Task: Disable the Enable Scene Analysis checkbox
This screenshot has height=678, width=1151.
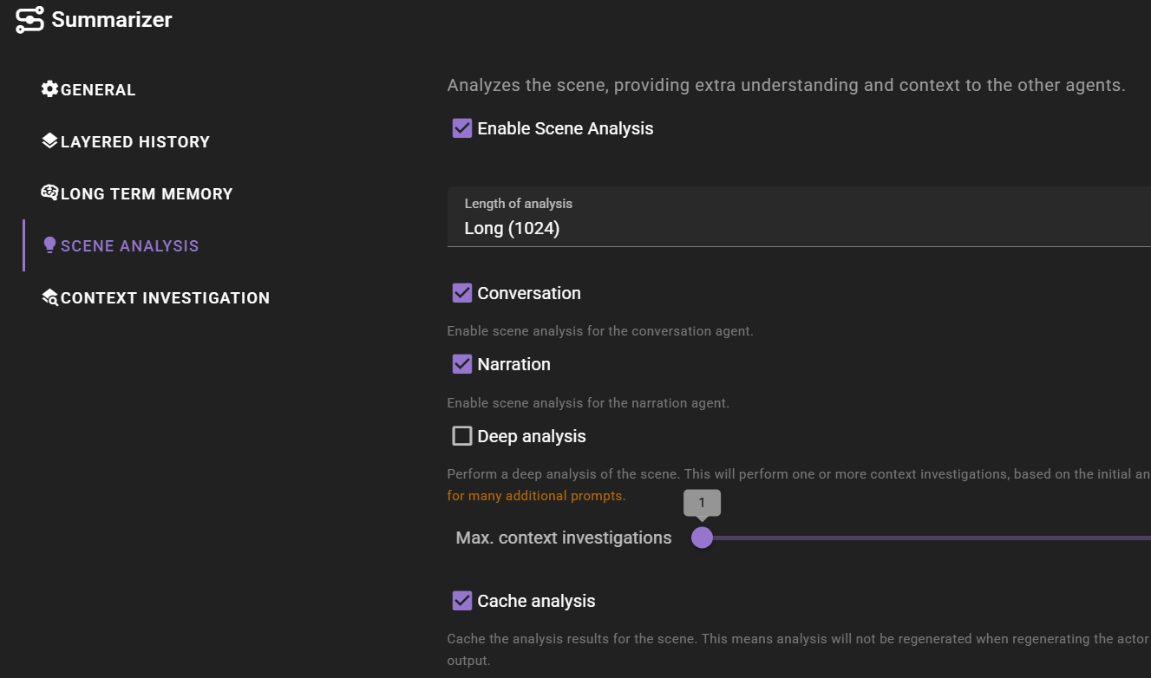Action: 462,128
